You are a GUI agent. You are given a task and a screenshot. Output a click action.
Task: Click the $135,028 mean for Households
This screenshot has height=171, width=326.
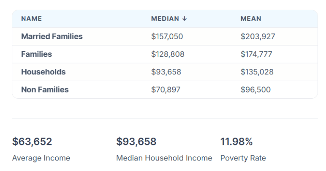coord(257,72)
